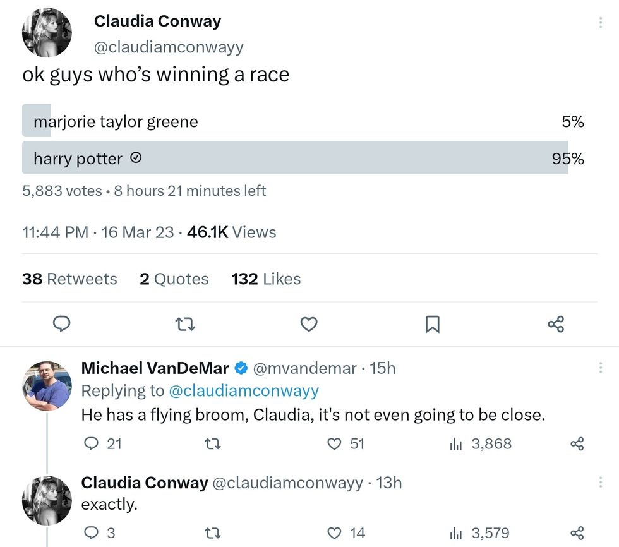Open the 132 Likes list

[266, 279]
